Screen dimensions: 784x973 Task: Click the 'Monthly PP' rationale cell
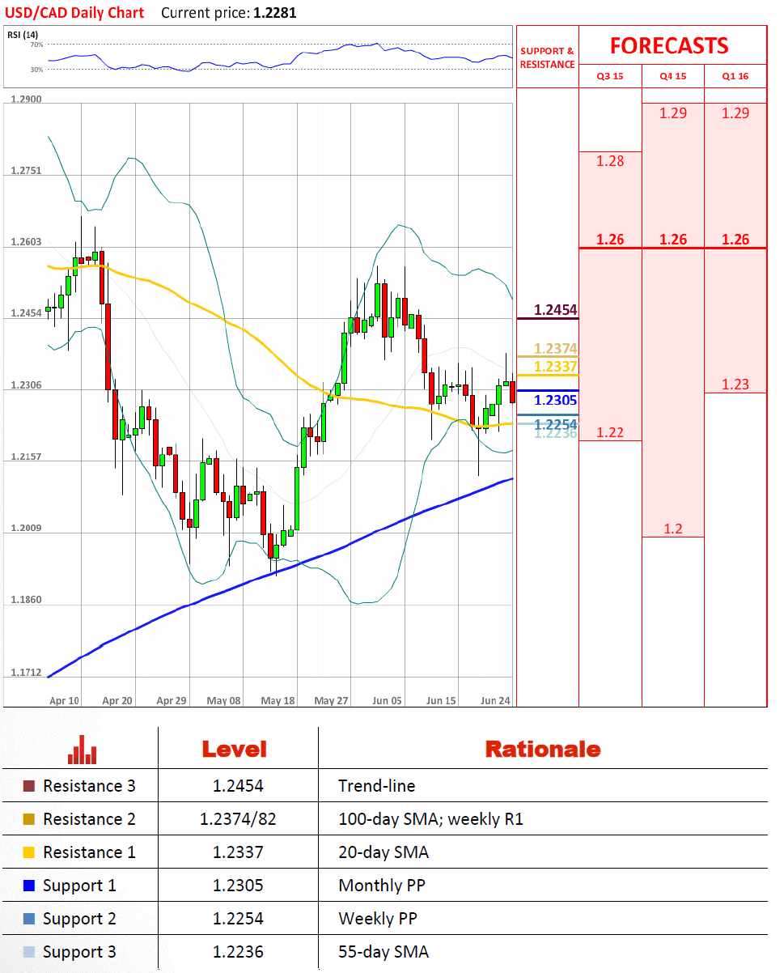[x=382, y=886]
